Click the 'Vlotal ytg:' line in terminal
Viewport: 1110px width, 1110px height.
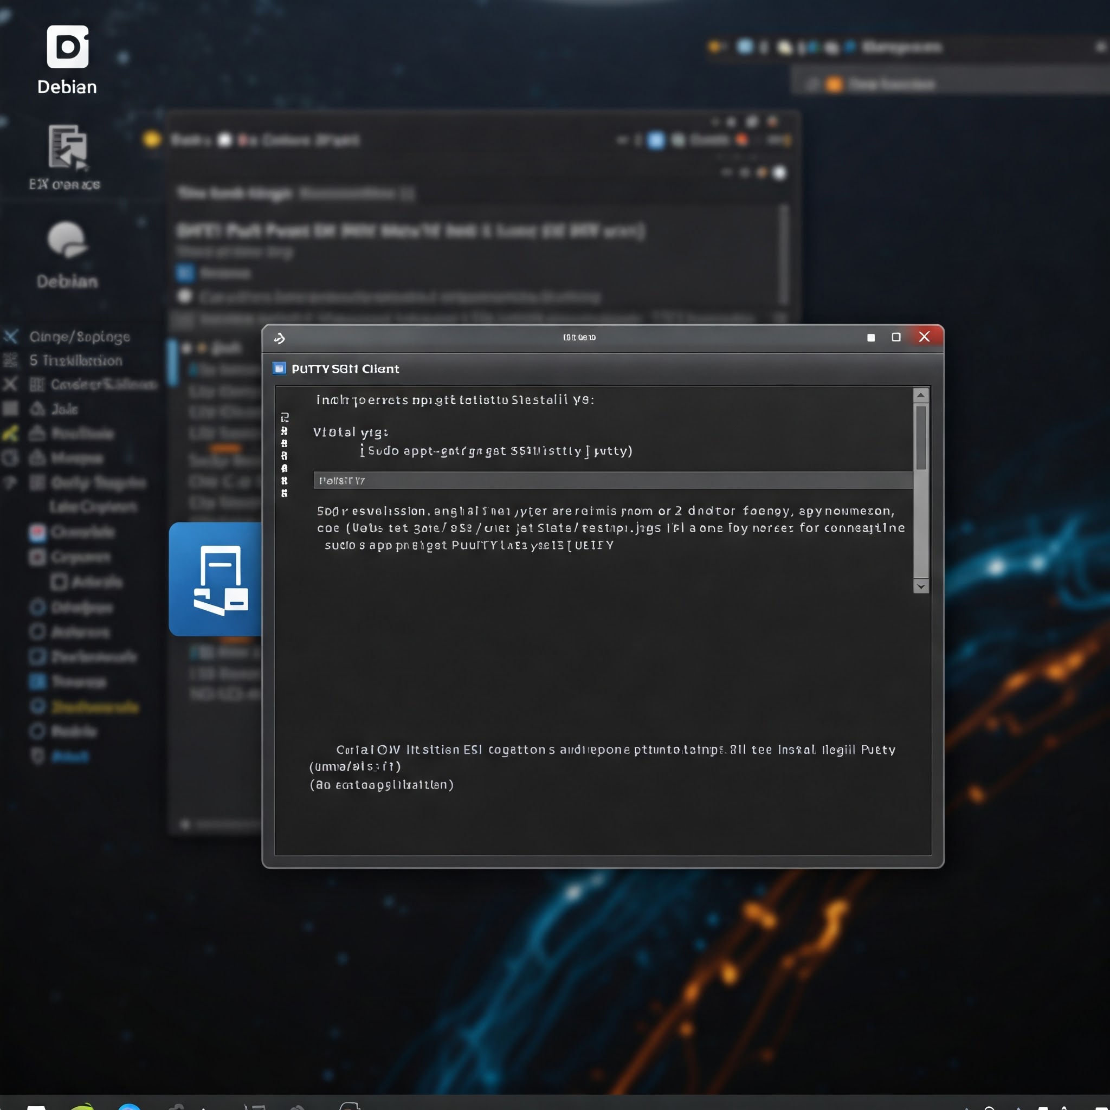[351, 432]
